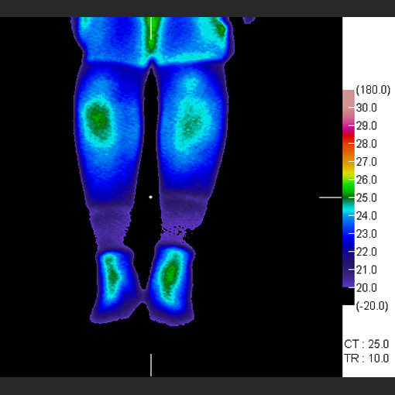Click the vertical white marker at bottom
The height and width of the screenshot is (395, 395).
pos(151,365)
